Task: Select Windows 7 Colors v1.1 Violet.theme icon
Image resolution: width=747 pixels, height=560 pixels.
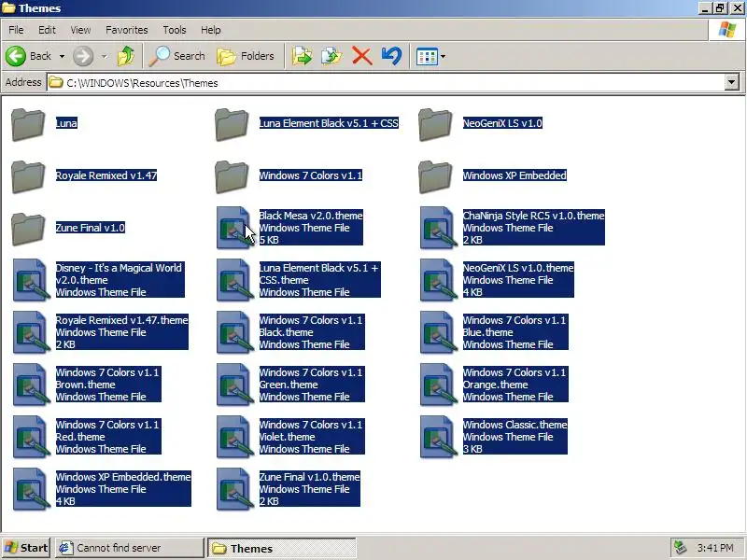Action: click(234, 437)
